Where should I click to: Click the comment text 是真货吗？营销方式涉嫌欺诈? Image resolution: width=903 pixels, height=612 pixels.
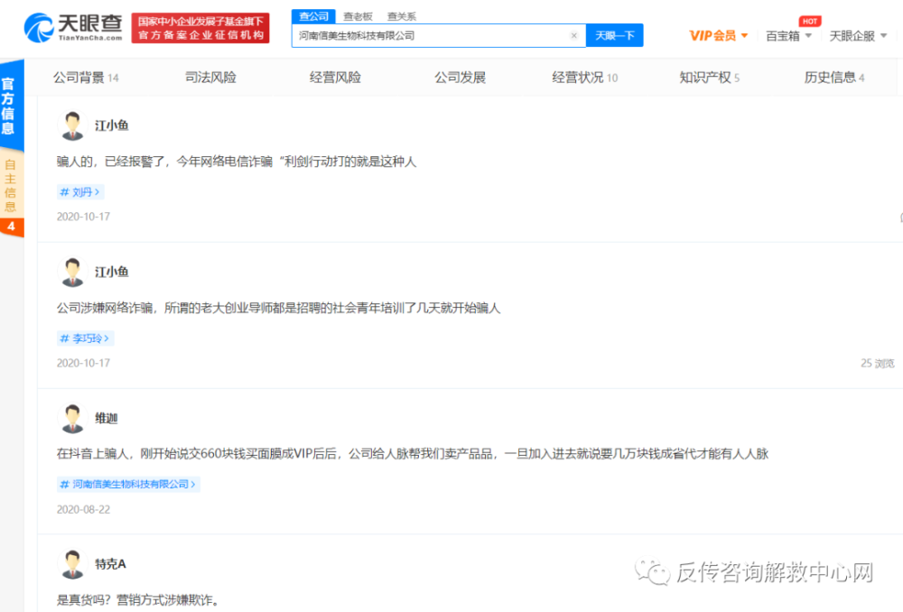(139, 600)
